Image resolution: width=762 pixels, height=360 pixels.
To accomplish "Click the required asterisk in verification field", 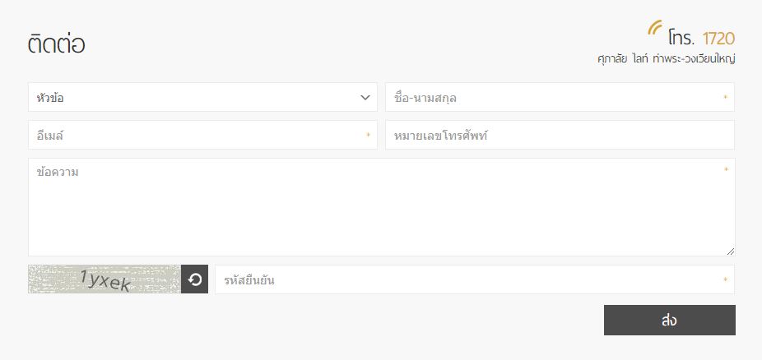I will (x=725, y=280).
